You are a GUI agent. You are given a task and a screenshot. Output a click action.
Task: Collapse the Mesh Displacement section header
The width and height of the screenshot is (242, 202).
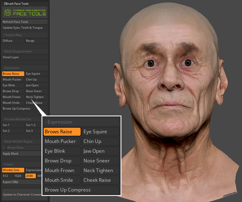coord(25,51)
